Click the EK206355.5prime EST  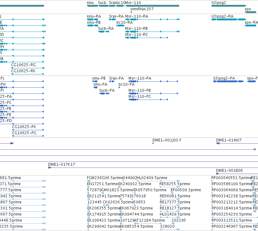point(88,212)
